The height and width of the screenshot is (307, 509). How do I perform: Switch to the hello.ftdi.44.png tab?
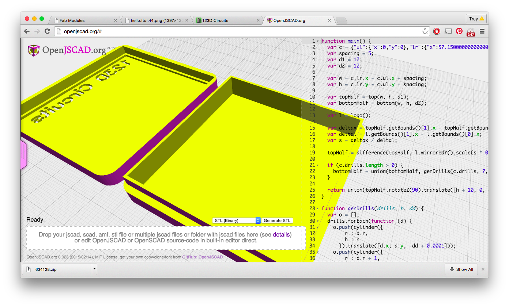pos(157,20)
